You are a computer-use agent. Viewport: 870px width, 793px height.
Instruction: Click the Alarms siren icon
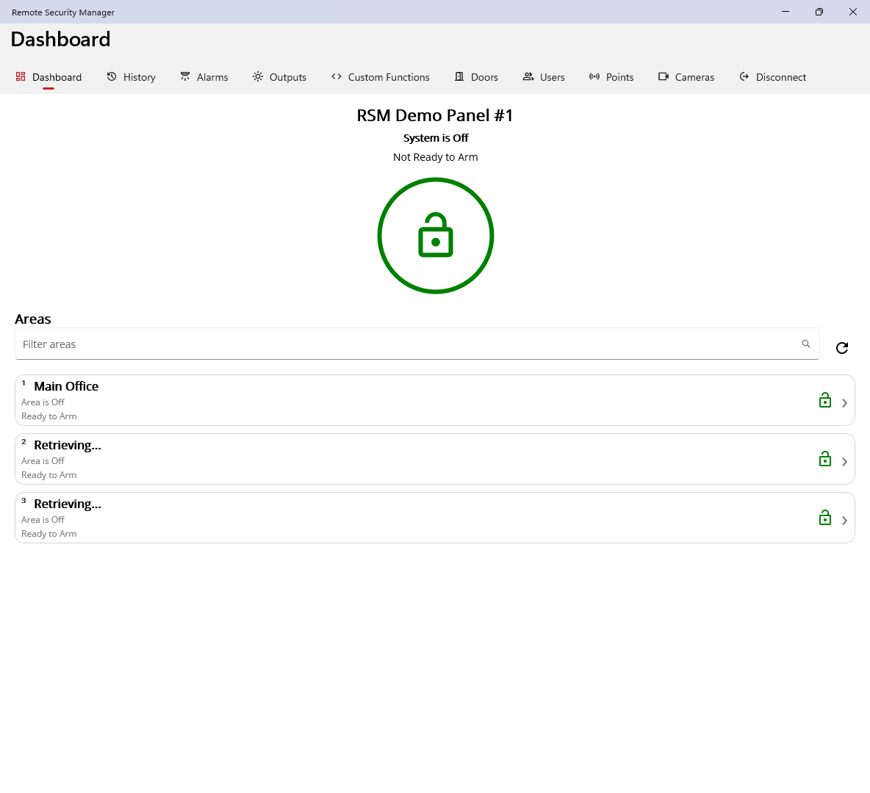coord(184,76)
